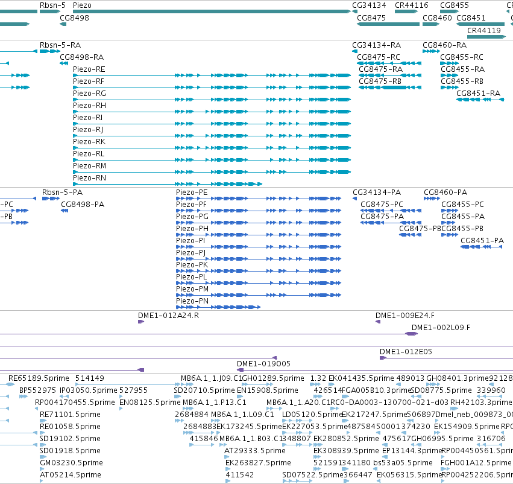Screen dimensions: 513x484
Task: Select the CG8451-RA transcript label
Action: coord(478,94)
